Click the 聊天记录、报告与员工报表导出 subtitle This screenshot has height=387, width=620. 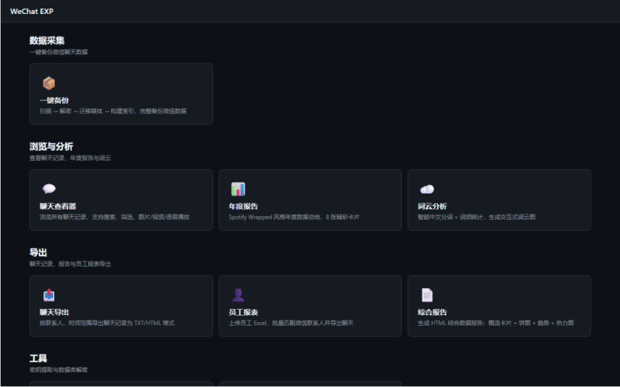tap(70, 264)
